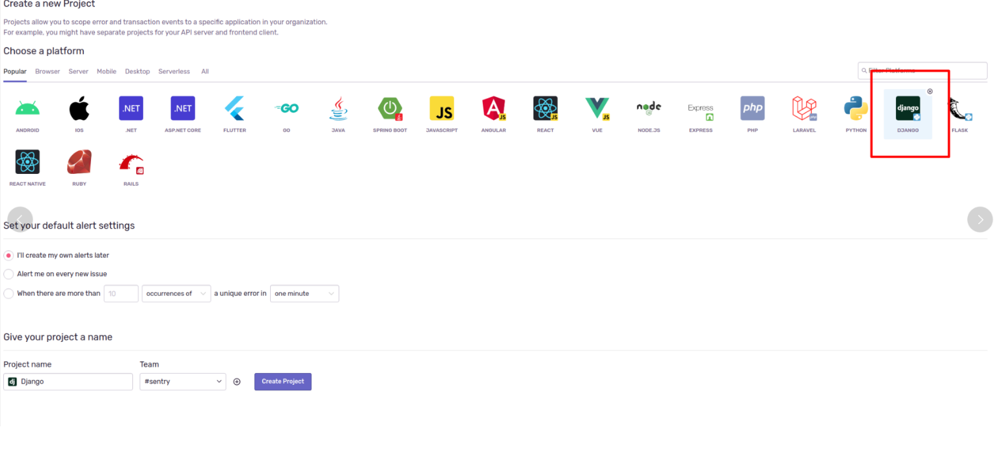The height and width of the screenshot is (452, 1008).
Task: Click the occurrences threshold number field
Action: [x=121, y=293]
